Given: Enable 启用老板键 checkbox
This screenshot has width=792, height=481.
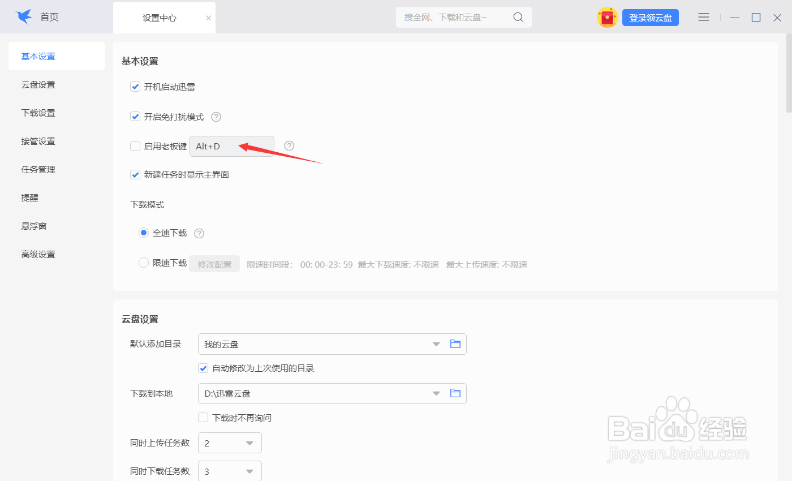Looking at the screenshot, I should tap(135, 146).
